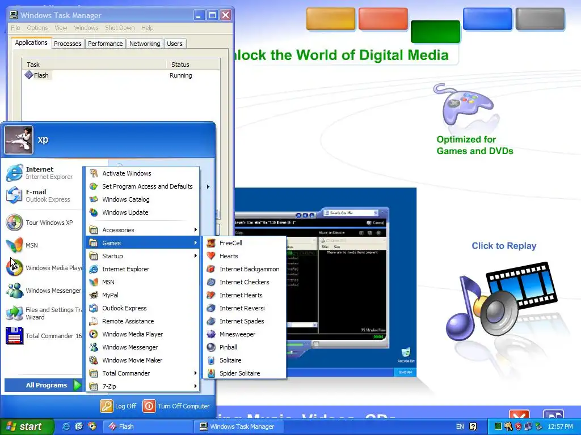Image resolution: width=581 pixels, height=435 pixels.
Task: Open Options menu in Task Manager
Action: pyautogui.click(x=37, y=28)
